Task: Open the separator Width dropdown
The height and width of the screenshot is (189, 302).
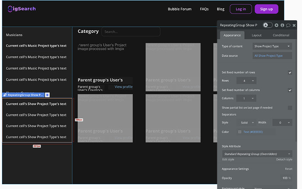Action: coord(282,123)
